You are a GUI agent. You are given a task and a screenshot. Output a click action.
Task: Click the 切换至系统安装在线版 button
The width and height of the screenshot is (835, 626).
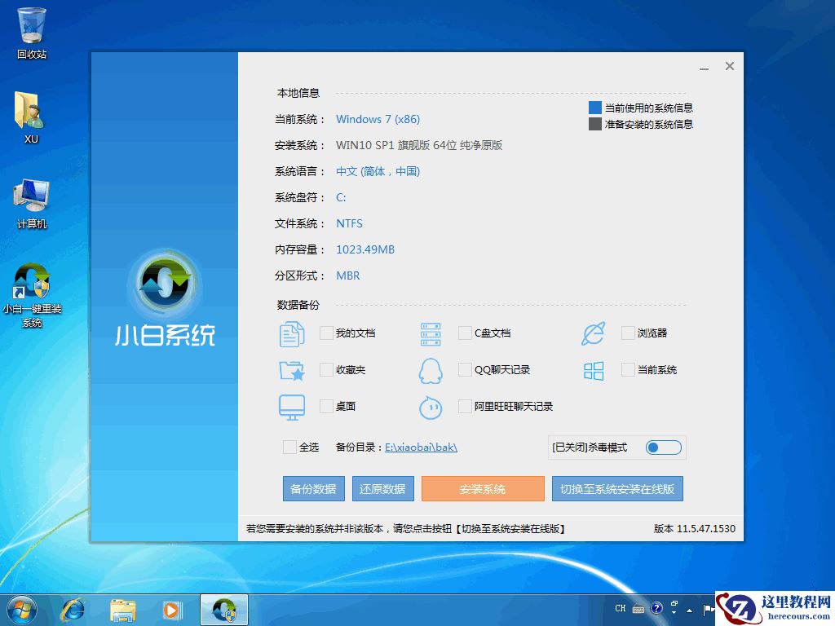point(617,488)
